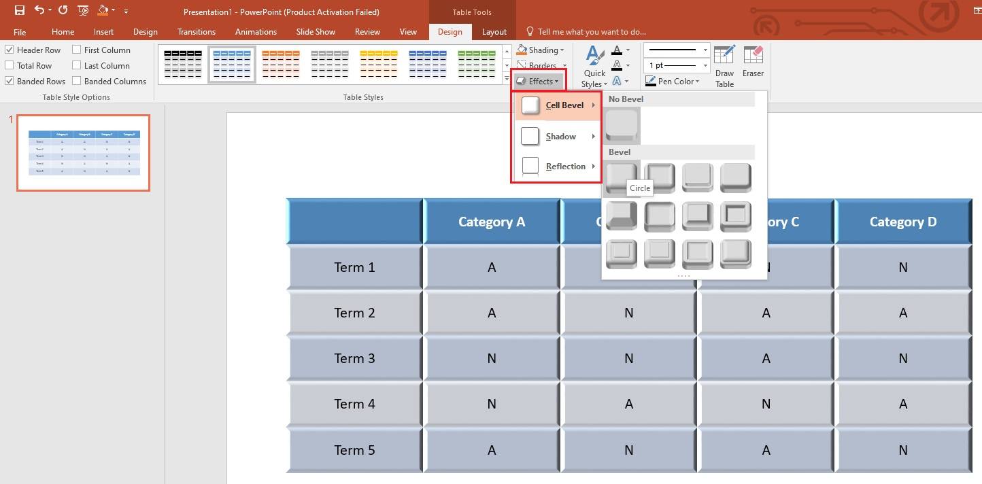This screenshot has width=982, height=484.
Task: Switch to the Layout tab
Action: coord(494,31)
